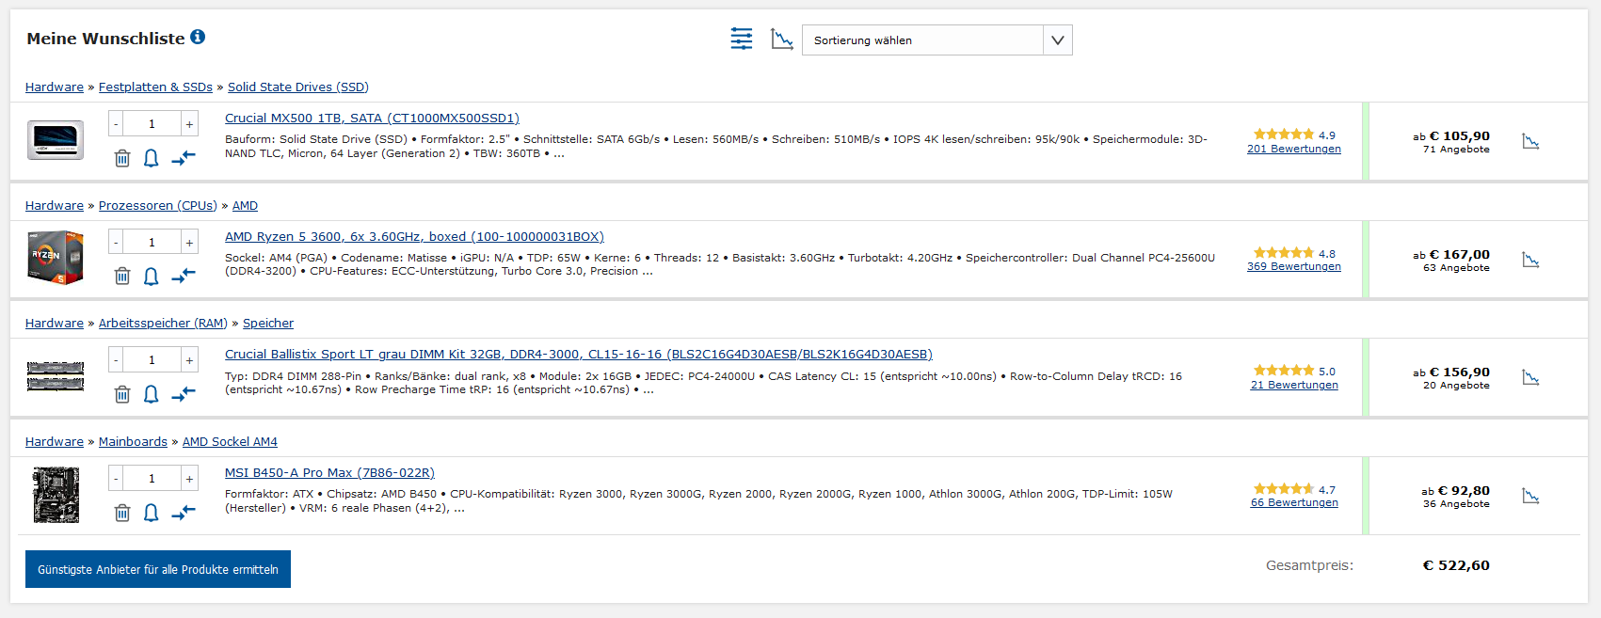
Task: Click Gesamtpreis total € 522,60
Action: [x=1456, y=565]
